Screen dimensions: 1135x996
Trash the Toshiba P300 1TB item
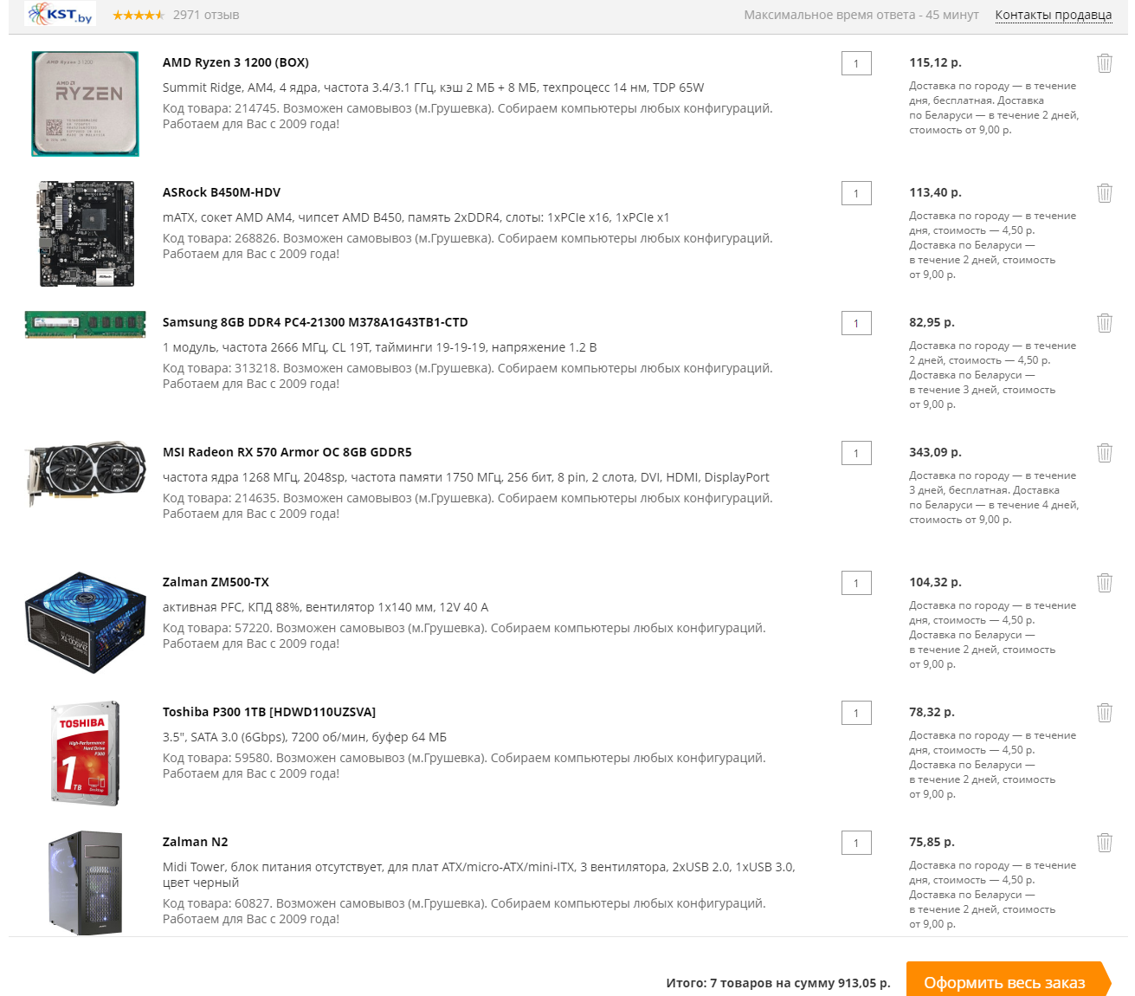coord(1105,713)
